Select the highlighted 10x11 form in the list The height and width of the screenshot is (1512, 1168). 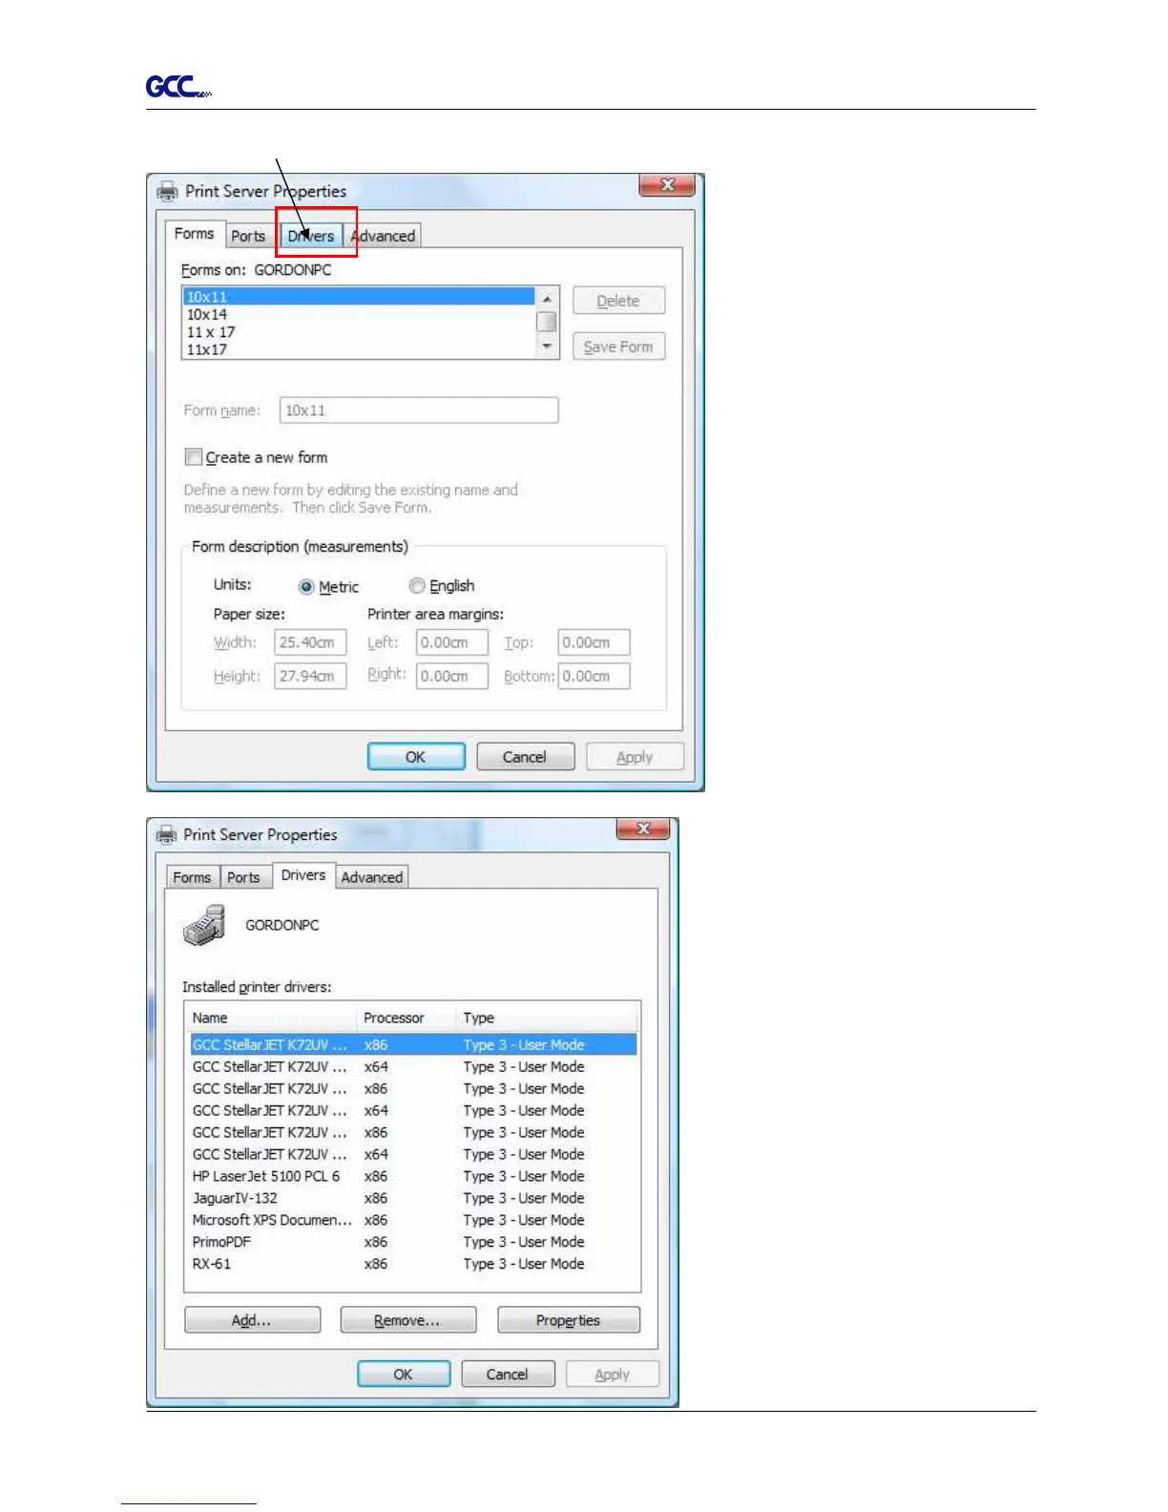pyautogui.click(x=359, y=297)
